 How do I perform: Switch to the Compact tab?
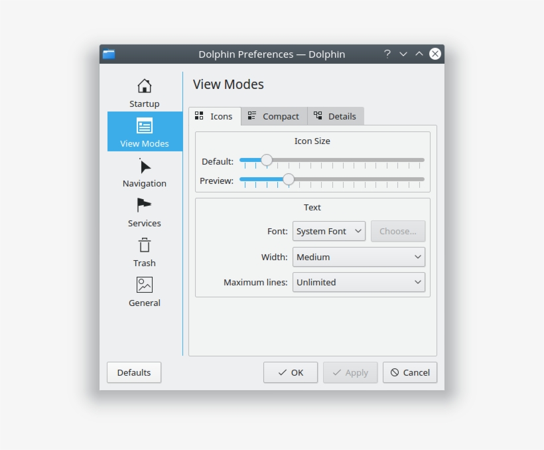click(x=274, y=116)
